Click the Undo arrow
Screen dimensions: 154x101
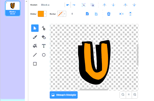(x=68, y=5)
